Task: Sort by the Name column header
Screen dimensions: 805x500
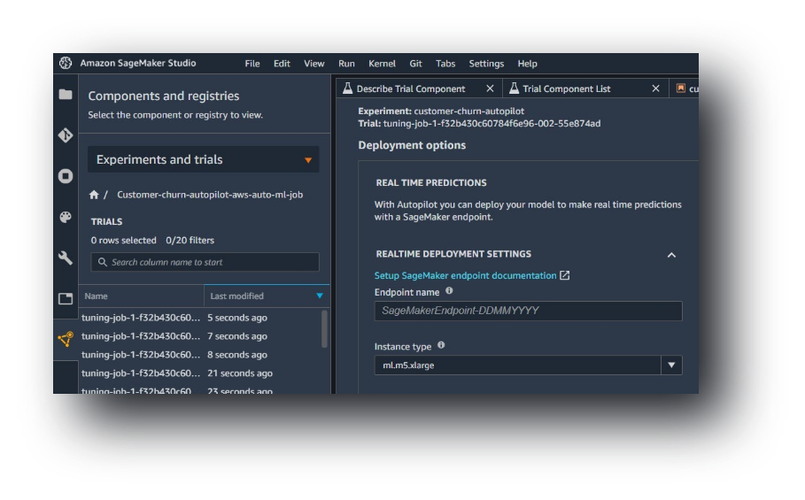Action: coord(141,296)
